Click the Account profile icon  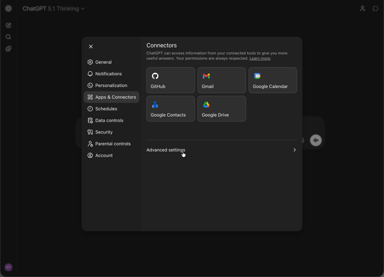[x=90, y=156]
